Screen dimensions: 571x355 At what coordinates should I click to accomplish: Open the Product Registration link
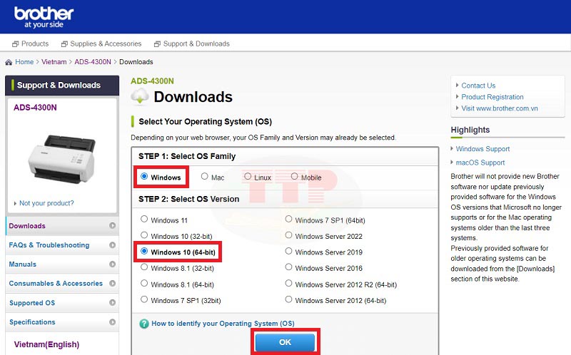click(x=492, y=97)
